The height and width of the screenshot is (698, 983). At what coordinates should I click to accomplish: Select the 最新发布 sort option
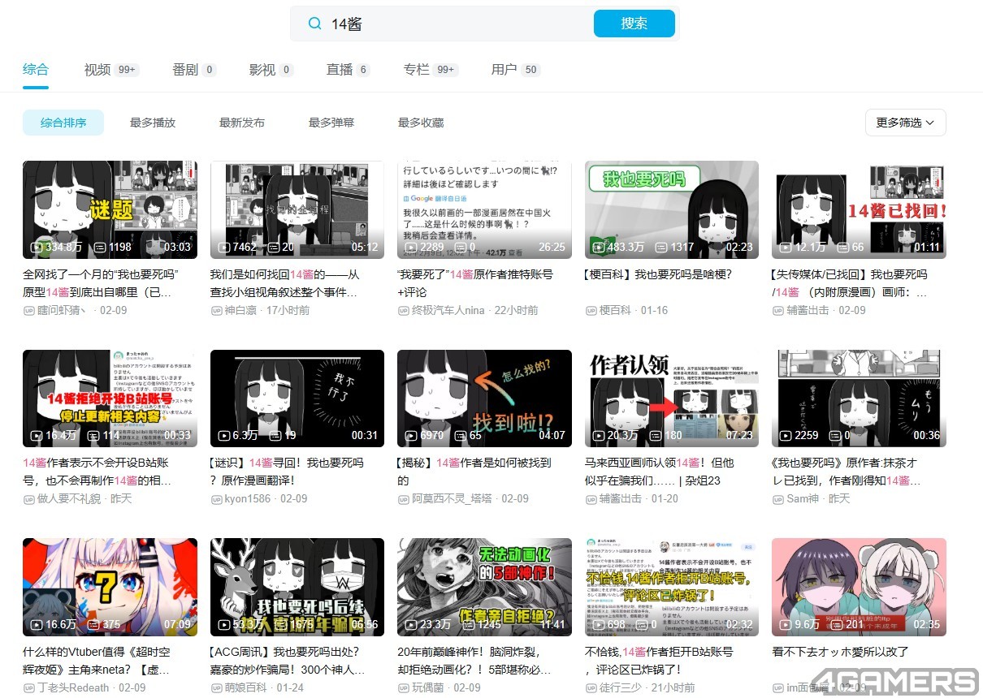point(242,123)
